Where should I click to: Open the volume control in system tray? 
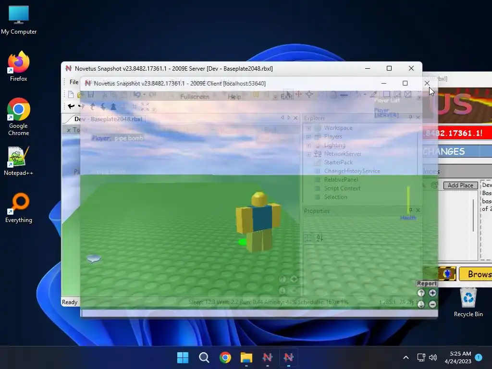pyautogui.click(x=433, y=357)
